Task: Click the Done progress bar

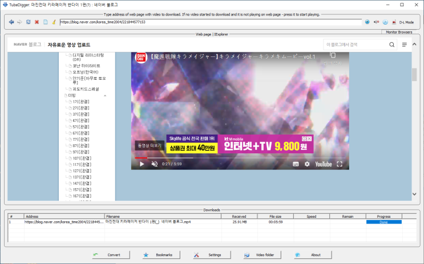Action: click(x=384, y=222)
